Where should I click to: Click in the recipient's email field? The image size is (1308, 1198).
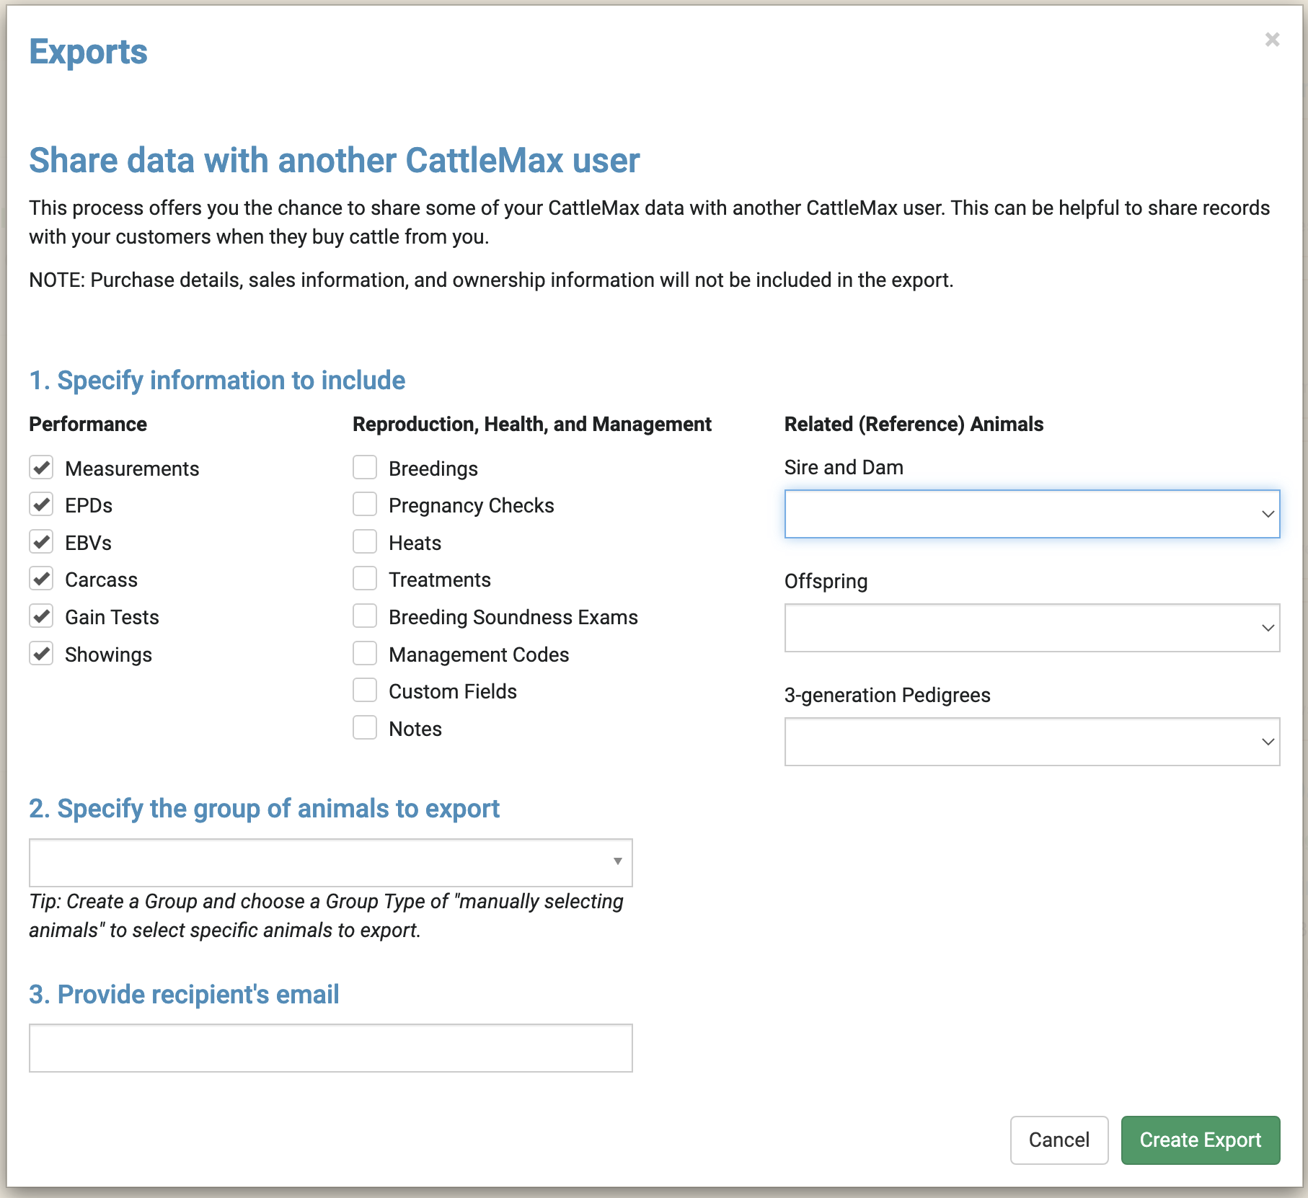(x=330, y=1047)
